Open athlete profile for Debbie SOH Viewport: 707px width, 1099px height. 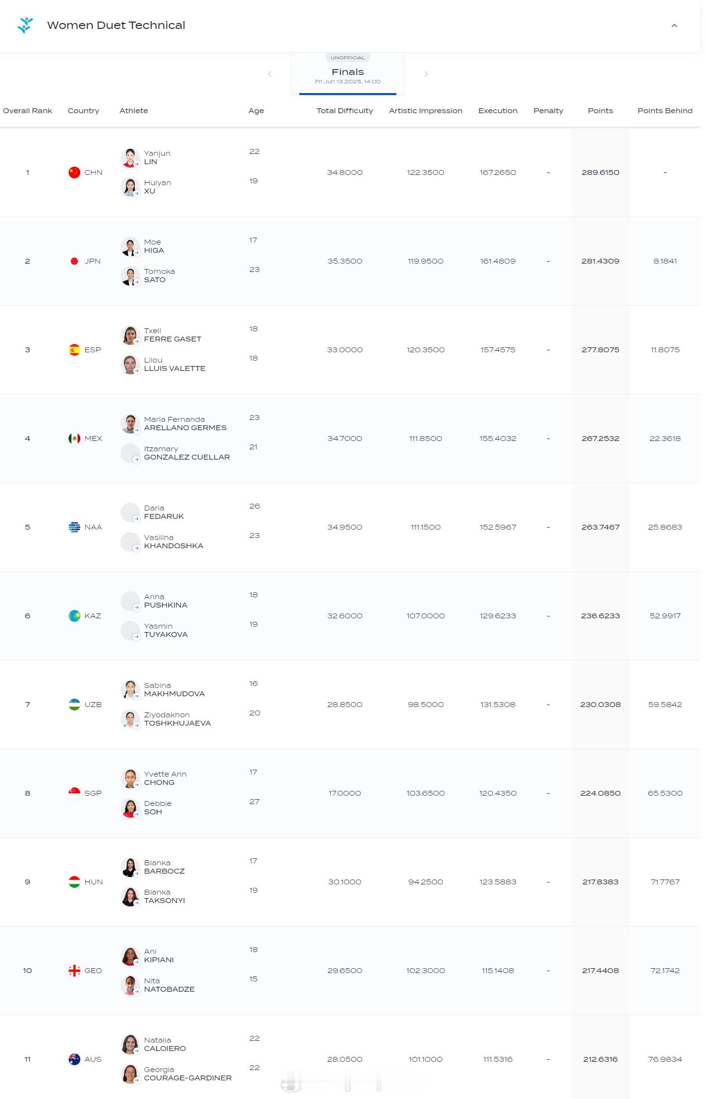(158, 807)
